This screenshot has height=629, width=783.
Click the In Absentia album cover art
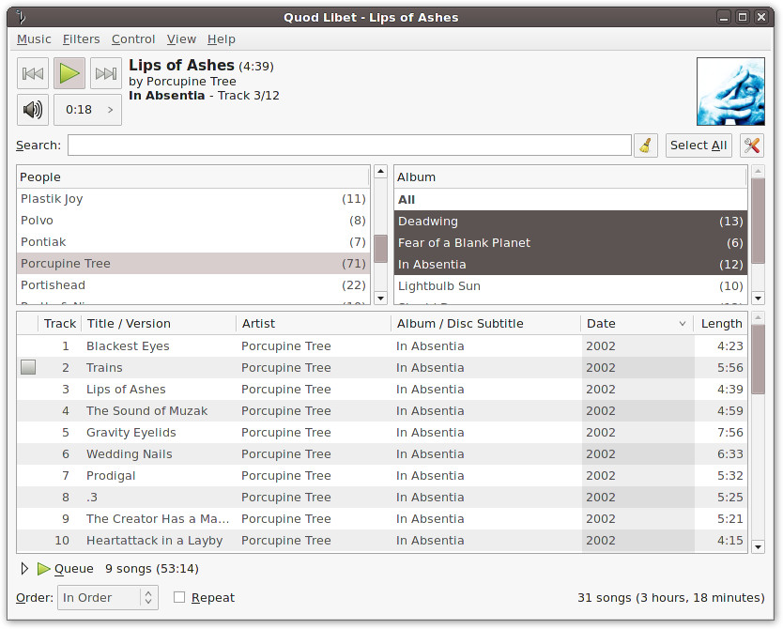coord(730,91)
